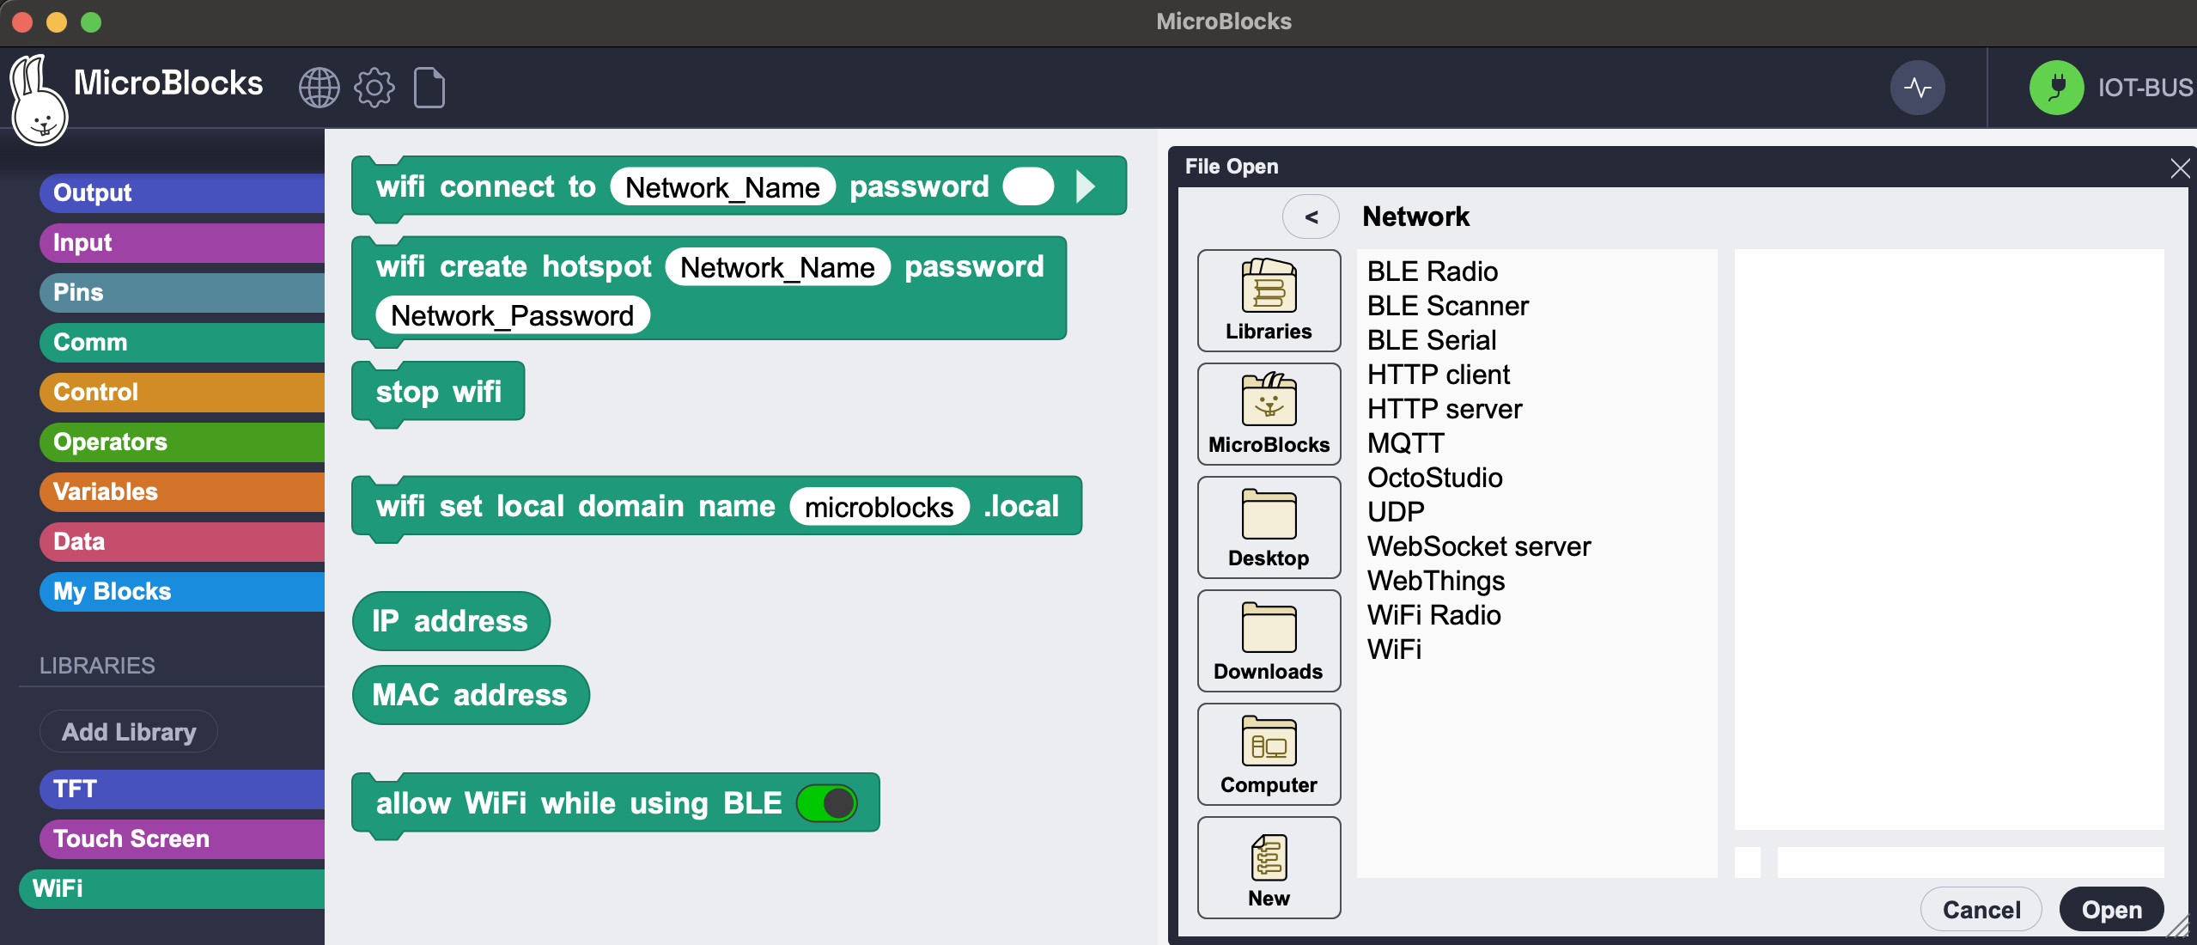The height and width of the screenshot is (945, 2197).
Task: Go back with the < button
Action: [x=1311, y=217]
